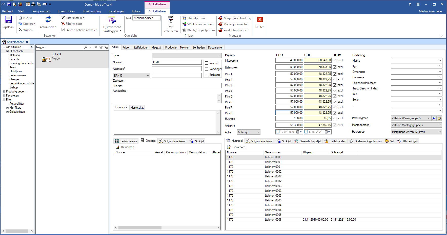This screenshot has height=235, width=447.
Task: Expand the Productgroepen tree node
Action: pyautogui.click(x=4, y=92)
